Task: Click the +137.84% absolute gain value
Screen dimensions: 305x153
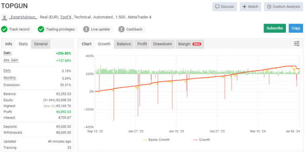Action: click(64, 61)
